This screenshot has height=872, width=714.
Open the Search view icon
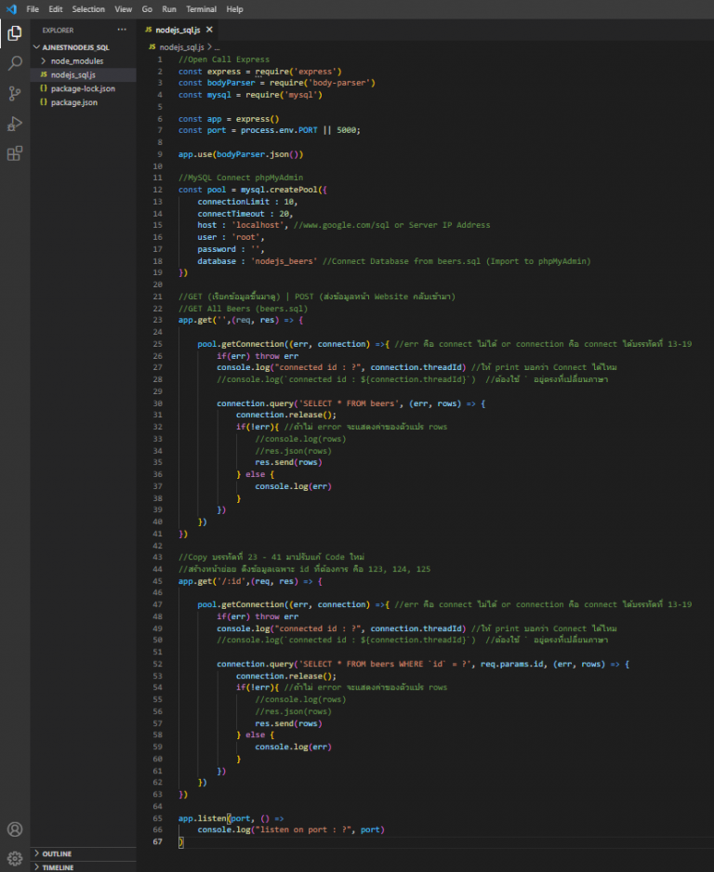click(x=15, y=63)
